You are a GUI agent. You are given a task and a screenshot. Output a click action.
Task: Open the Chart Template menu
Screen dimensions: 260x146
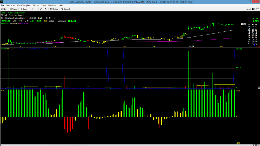(x=24, y=5)
